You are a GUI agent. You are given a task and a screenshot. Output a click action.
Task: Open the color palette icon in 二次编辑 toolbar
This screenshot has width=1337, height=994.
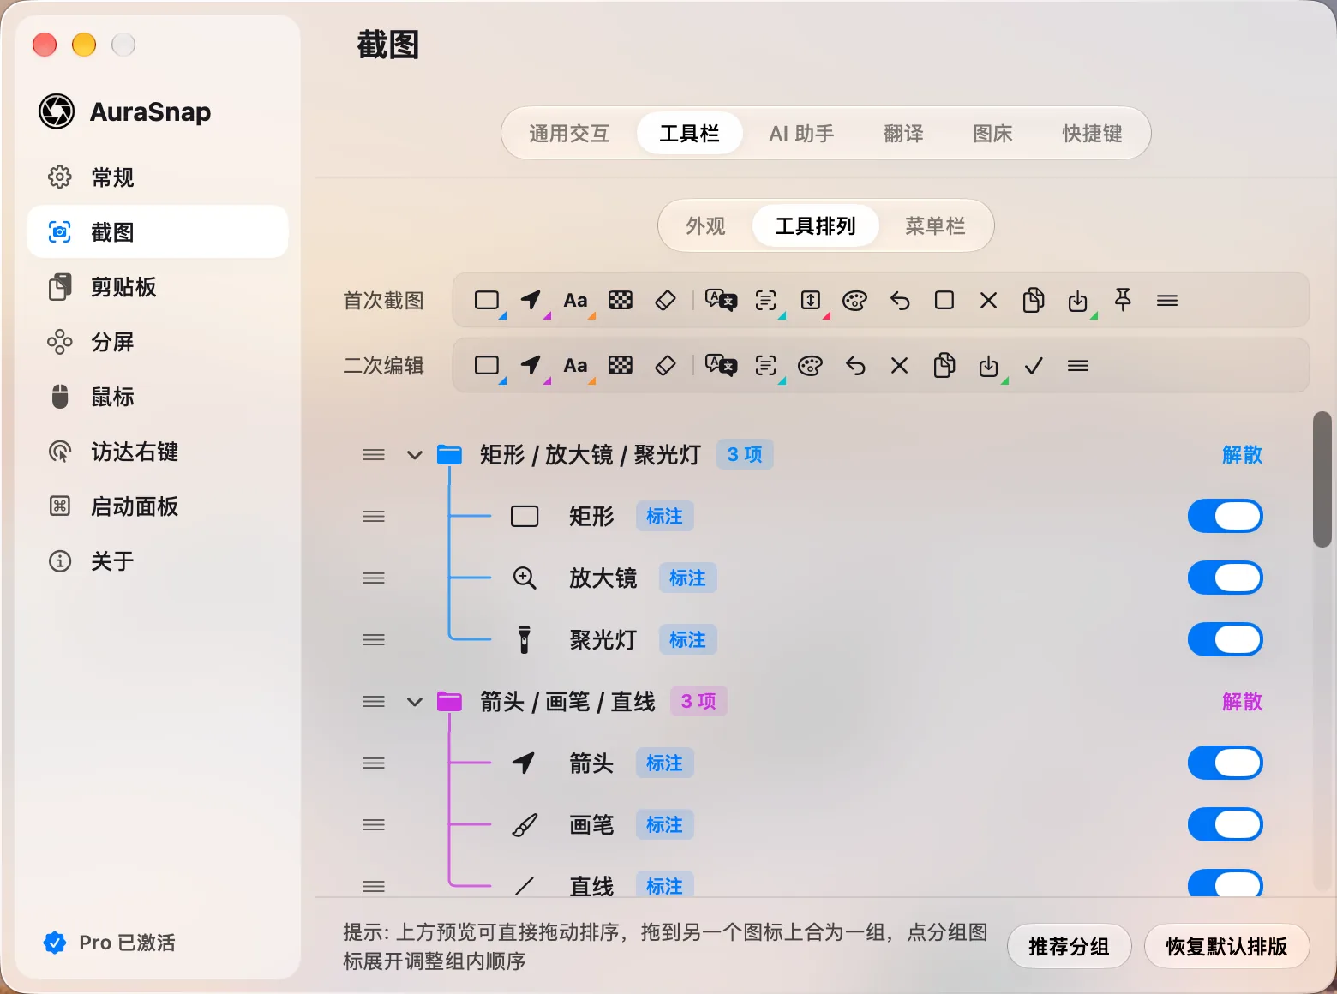click(811, 366)
